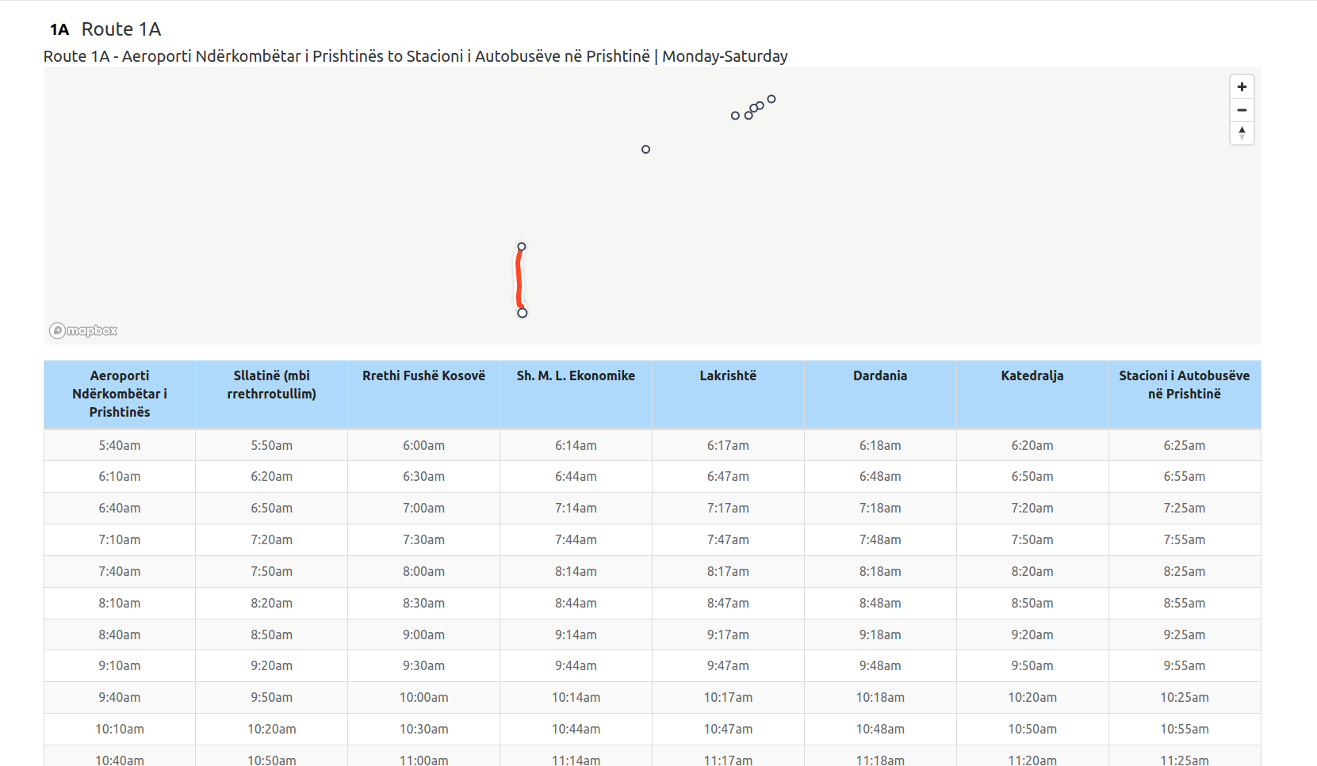Click 8:30am Rrethi Fushë Kosovë cell

[x=424, y=604]
